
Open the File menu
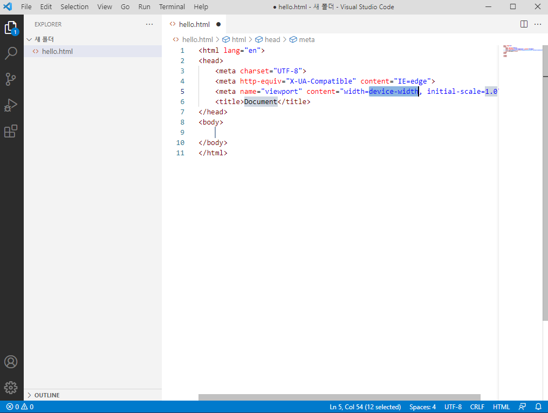(x=26, y=6)
